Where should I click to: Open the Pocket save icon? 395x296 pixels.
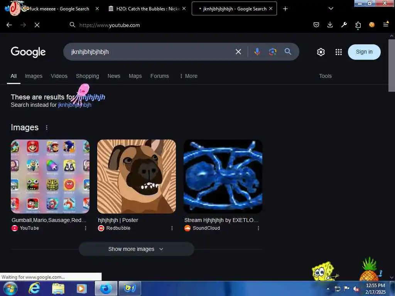coord(316,25)
